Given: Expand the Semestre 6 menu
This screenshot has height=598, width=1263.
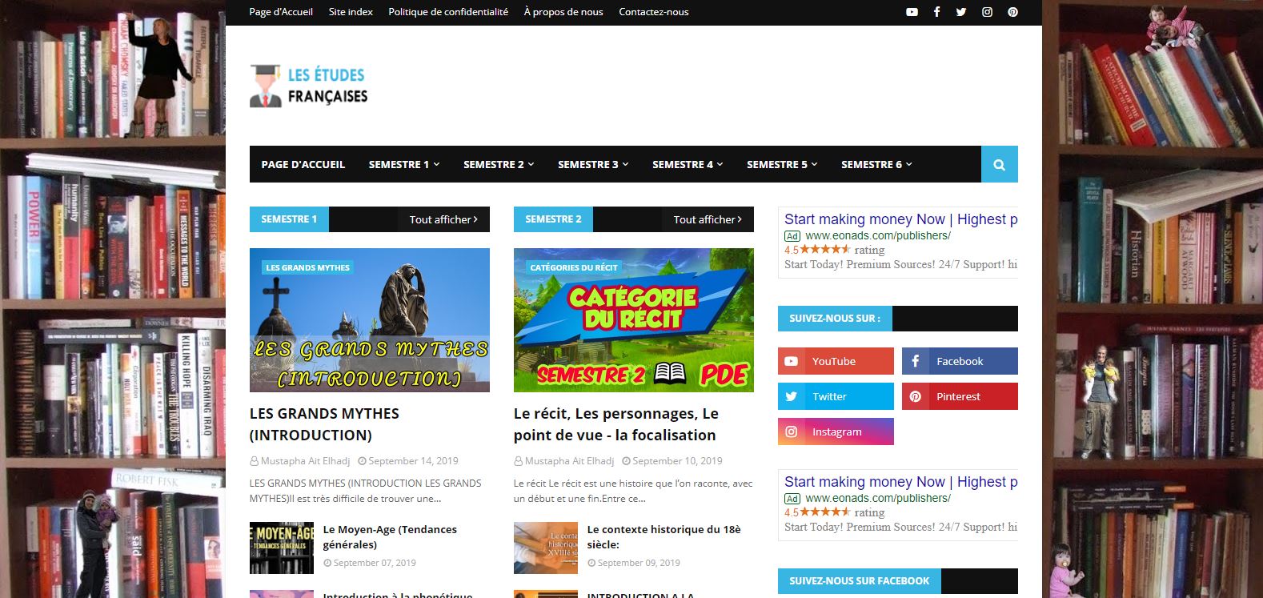Looking at the screenshot, I should (x=876, y=164).
